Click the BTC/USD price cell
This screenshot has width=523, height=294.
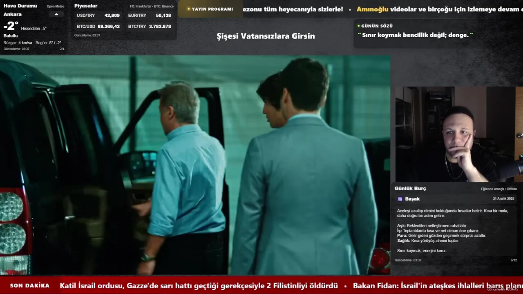pyautogui.click(x=98, y=26)
